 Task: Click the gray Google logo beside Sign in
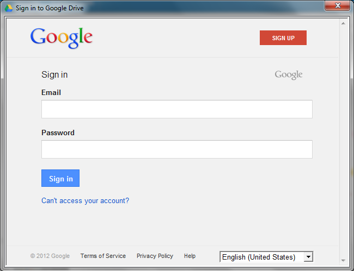(289, 75)
